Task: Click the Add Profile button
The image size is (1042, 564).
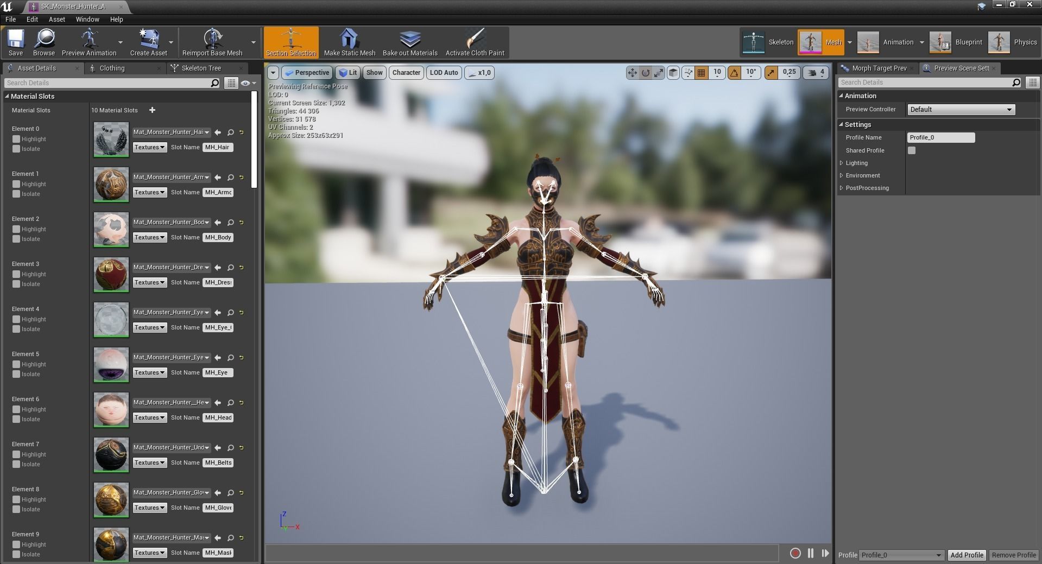Action: point(967,555)
